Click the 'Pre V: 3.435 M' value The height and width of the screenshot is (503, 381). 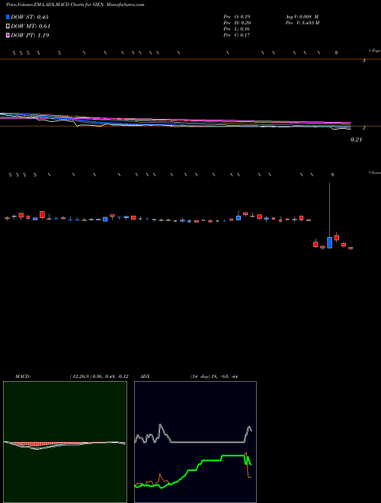303,23
